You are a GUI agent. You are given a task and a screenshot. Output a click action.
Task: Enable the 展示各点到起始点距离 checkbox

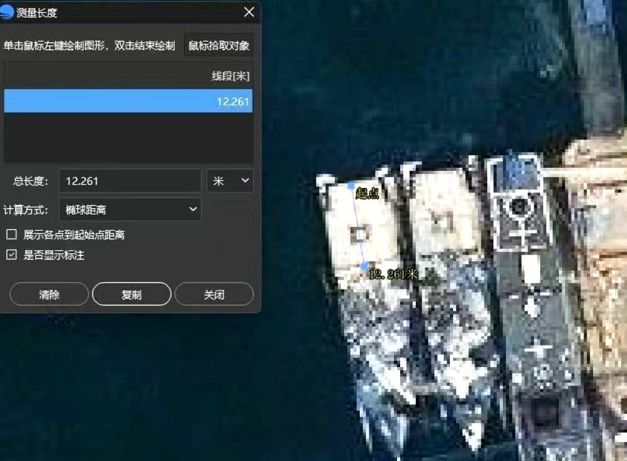coord(10,234)
